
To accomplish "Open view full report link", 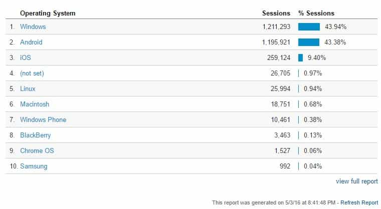I will click(357, 181).
